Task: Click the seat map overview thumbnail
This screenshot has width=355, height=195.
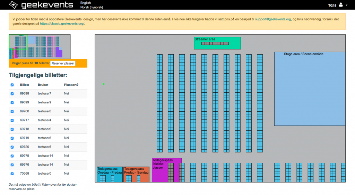Action: (40, 47)
